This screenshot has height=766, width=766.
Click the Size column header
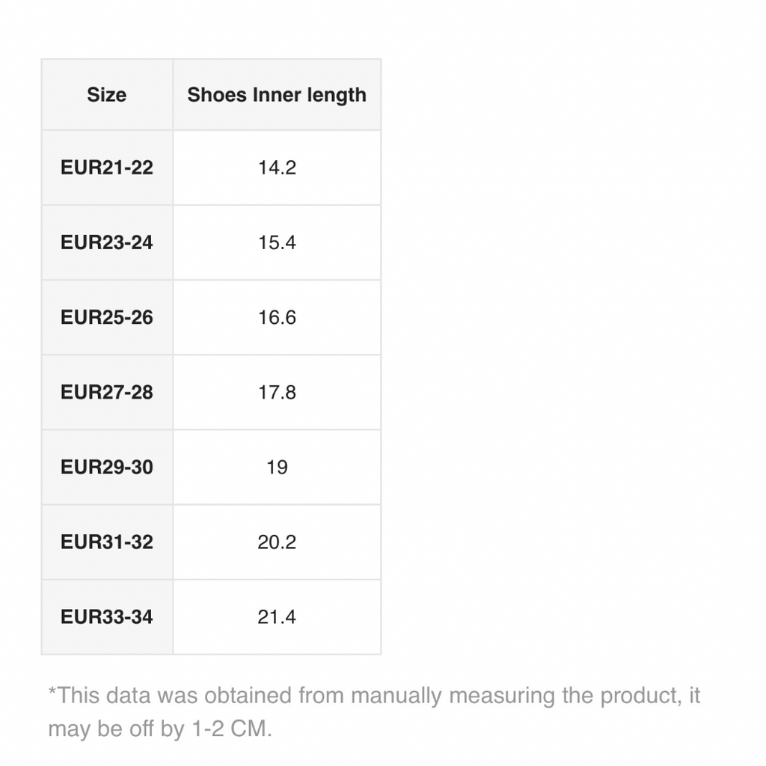[106, 95]
